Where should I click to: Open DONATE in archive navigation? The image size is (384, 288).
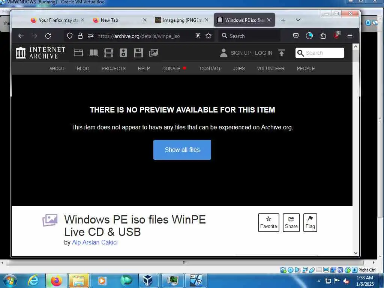[x=171, y=69]
